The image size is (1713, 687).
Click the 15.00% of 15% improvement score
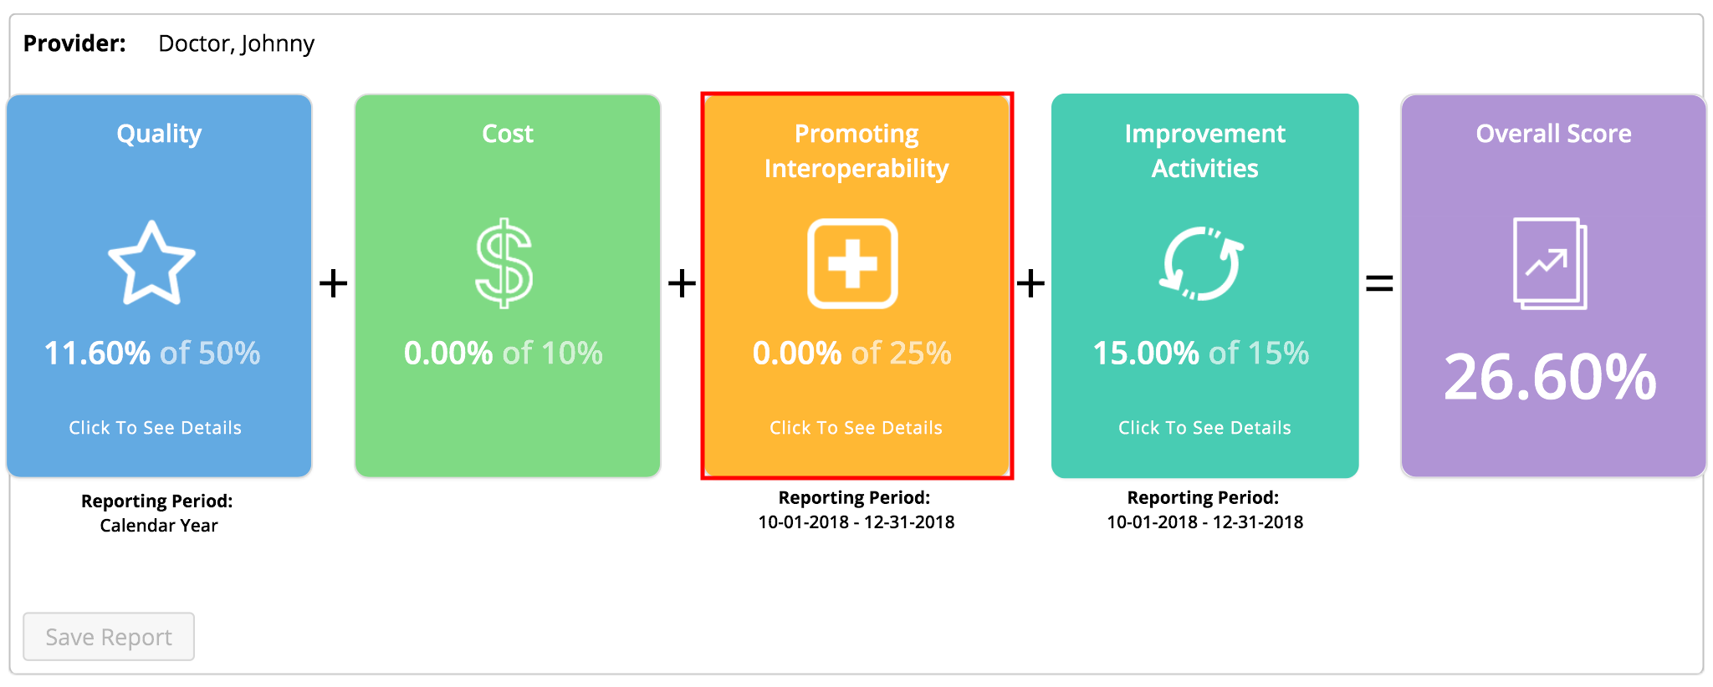1201,353
